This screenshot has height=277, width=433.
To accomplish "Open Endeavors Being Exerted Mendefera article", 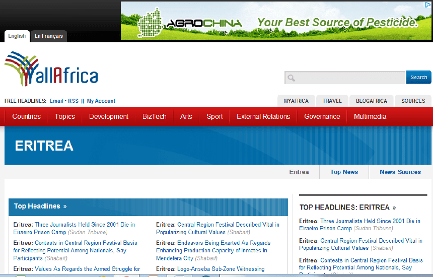I will (213, 250).
